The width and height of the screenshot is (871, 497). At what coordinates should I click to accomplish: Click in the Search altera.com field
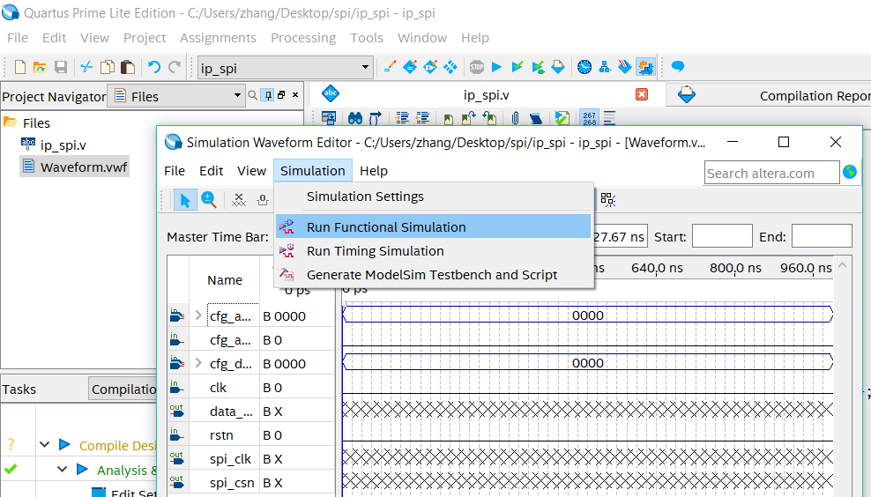click(x=771, y=173)
